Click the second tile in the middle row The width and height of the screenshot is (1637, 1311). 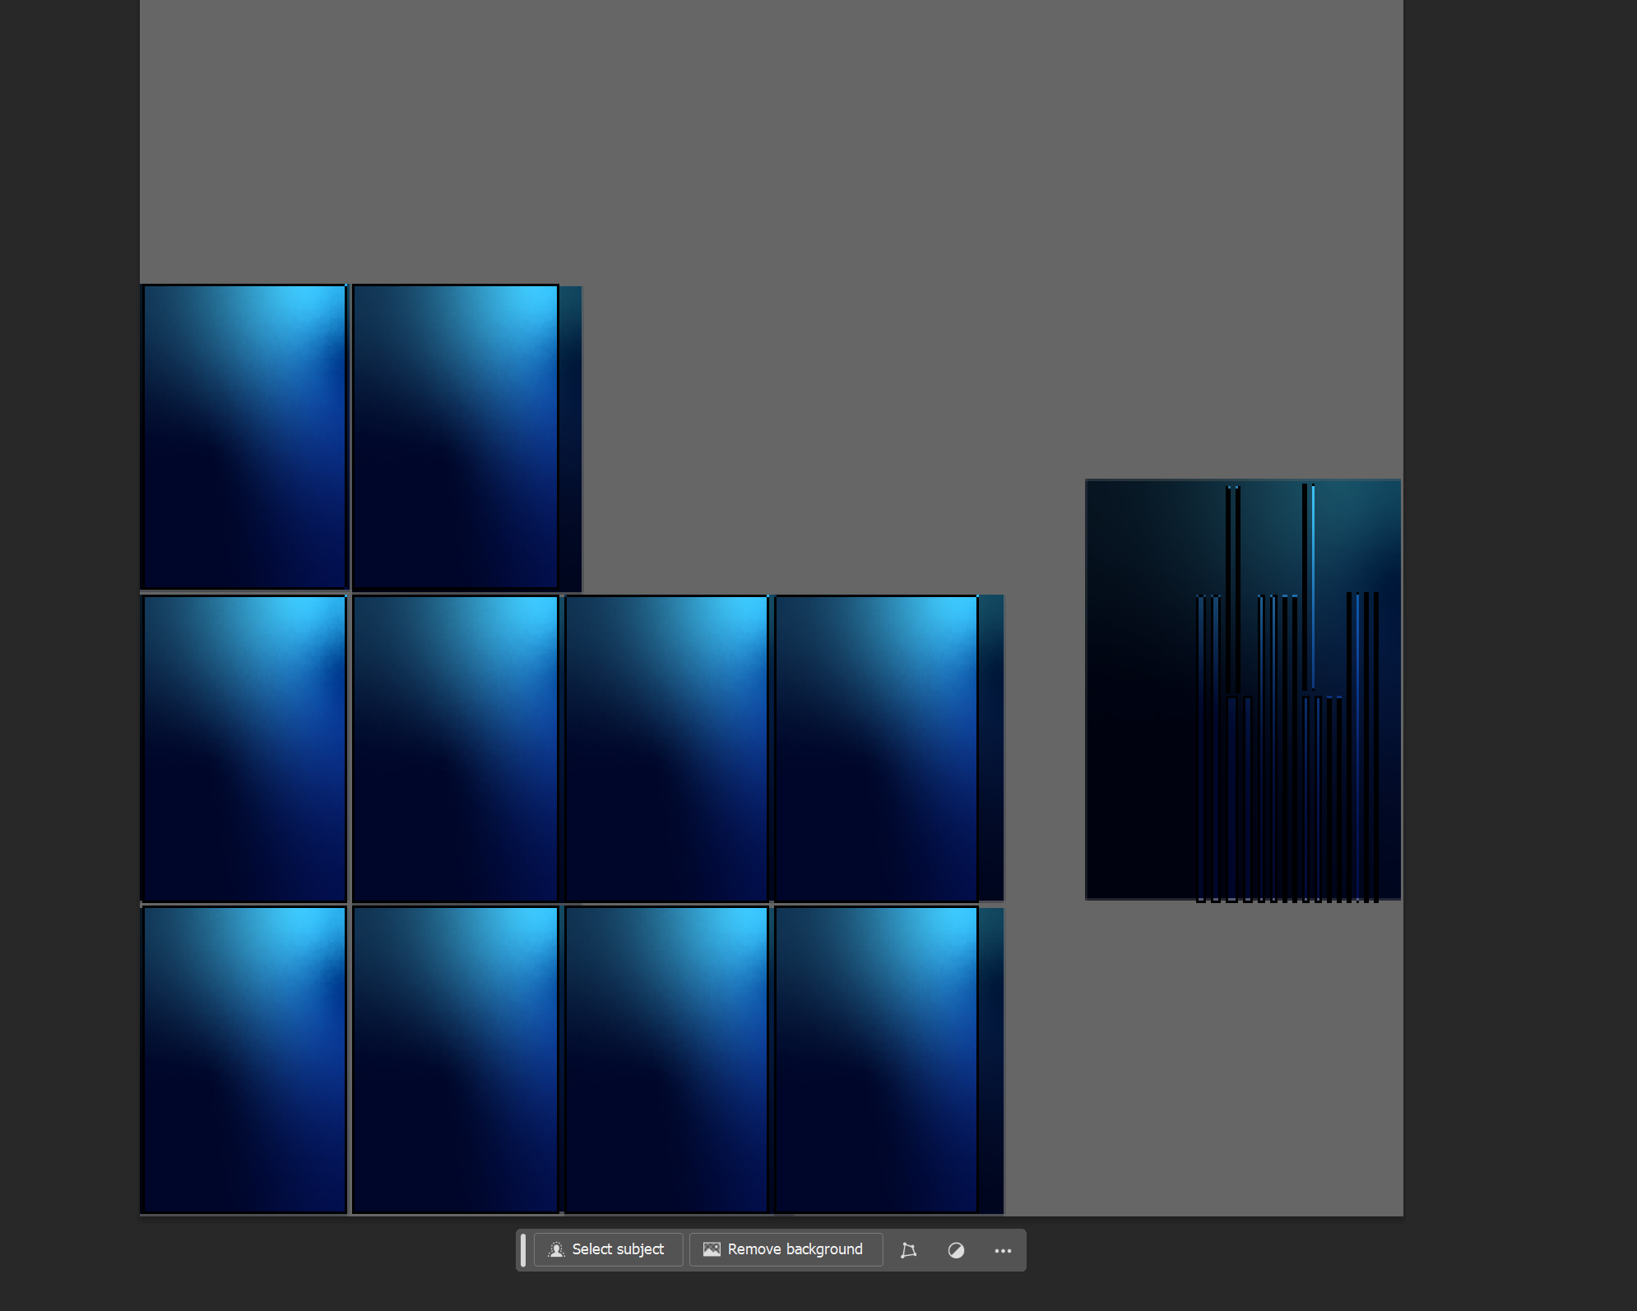(x=455, y=748)
